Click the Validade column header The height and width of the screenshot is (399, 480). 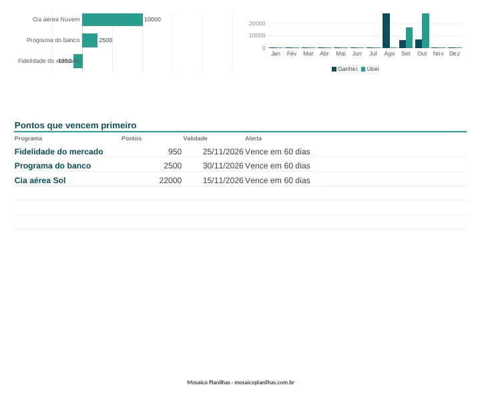(196, 138)
